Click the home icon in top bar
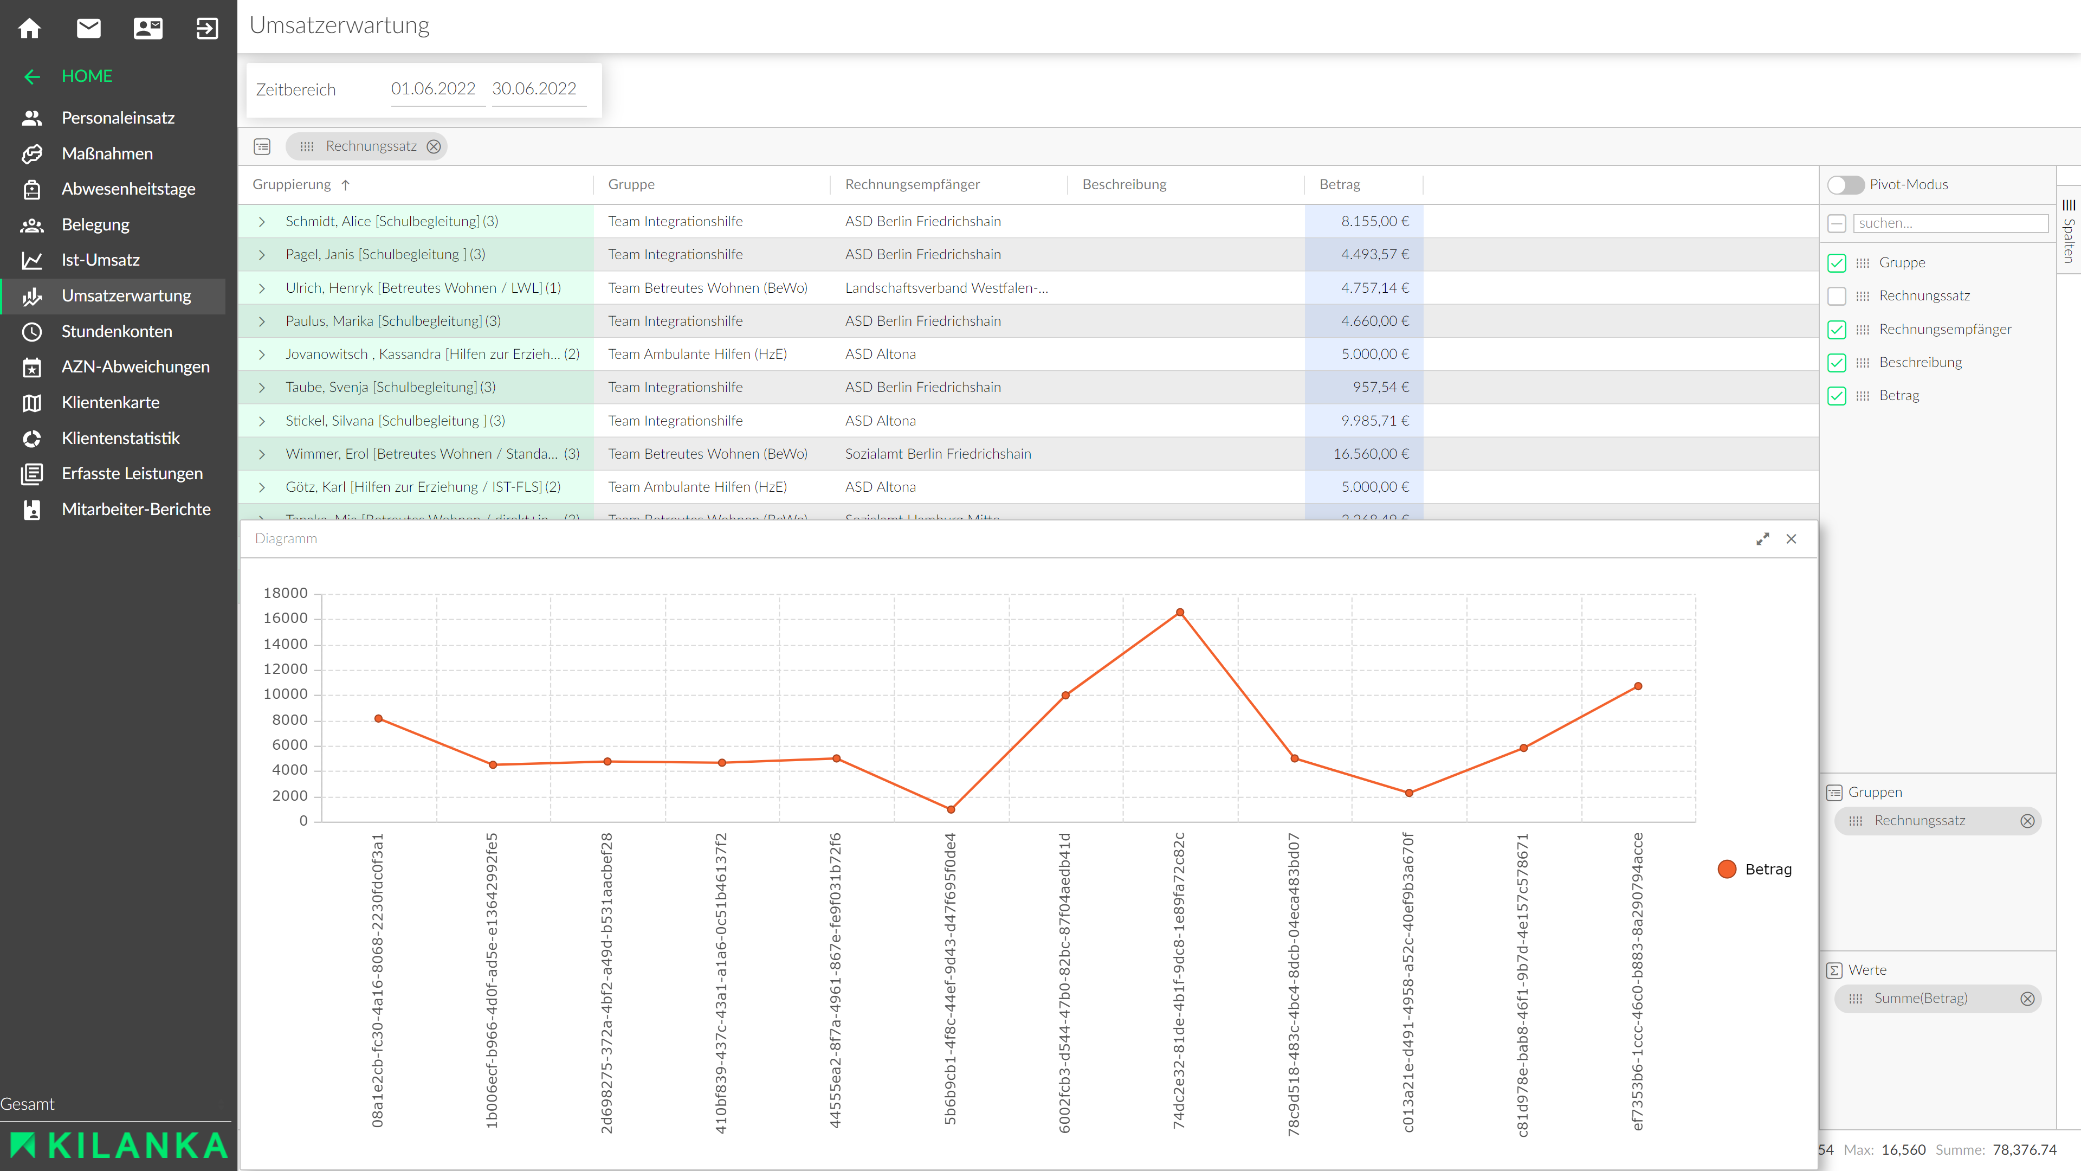Image resolution: width=2081 pixels, height=1171 pixels. 30,28
